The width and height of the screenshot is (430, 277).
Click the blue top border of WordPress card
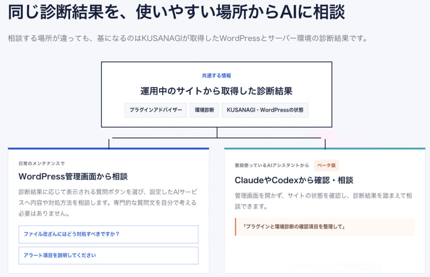(x=108, y=149)
